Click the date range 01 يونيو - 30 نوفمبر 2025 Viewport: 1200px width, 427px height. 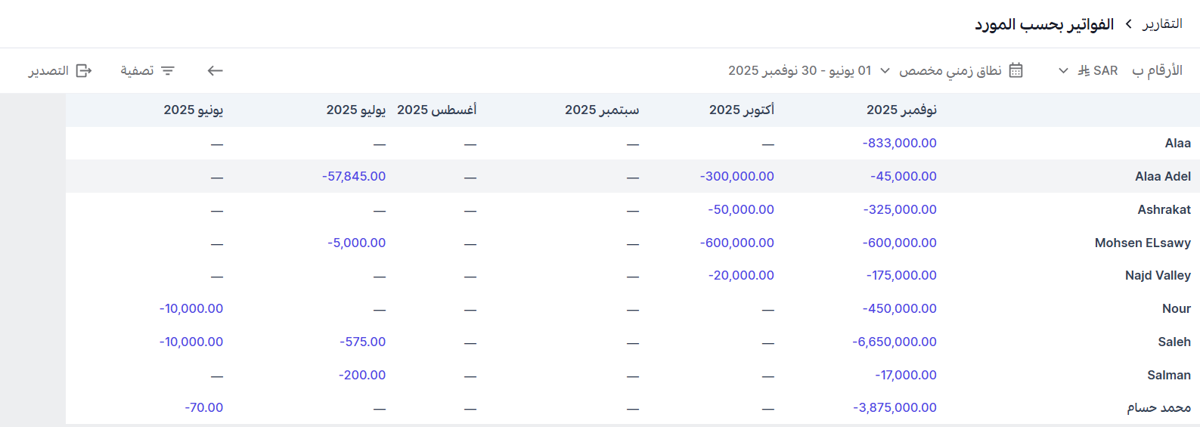point(799,70)
